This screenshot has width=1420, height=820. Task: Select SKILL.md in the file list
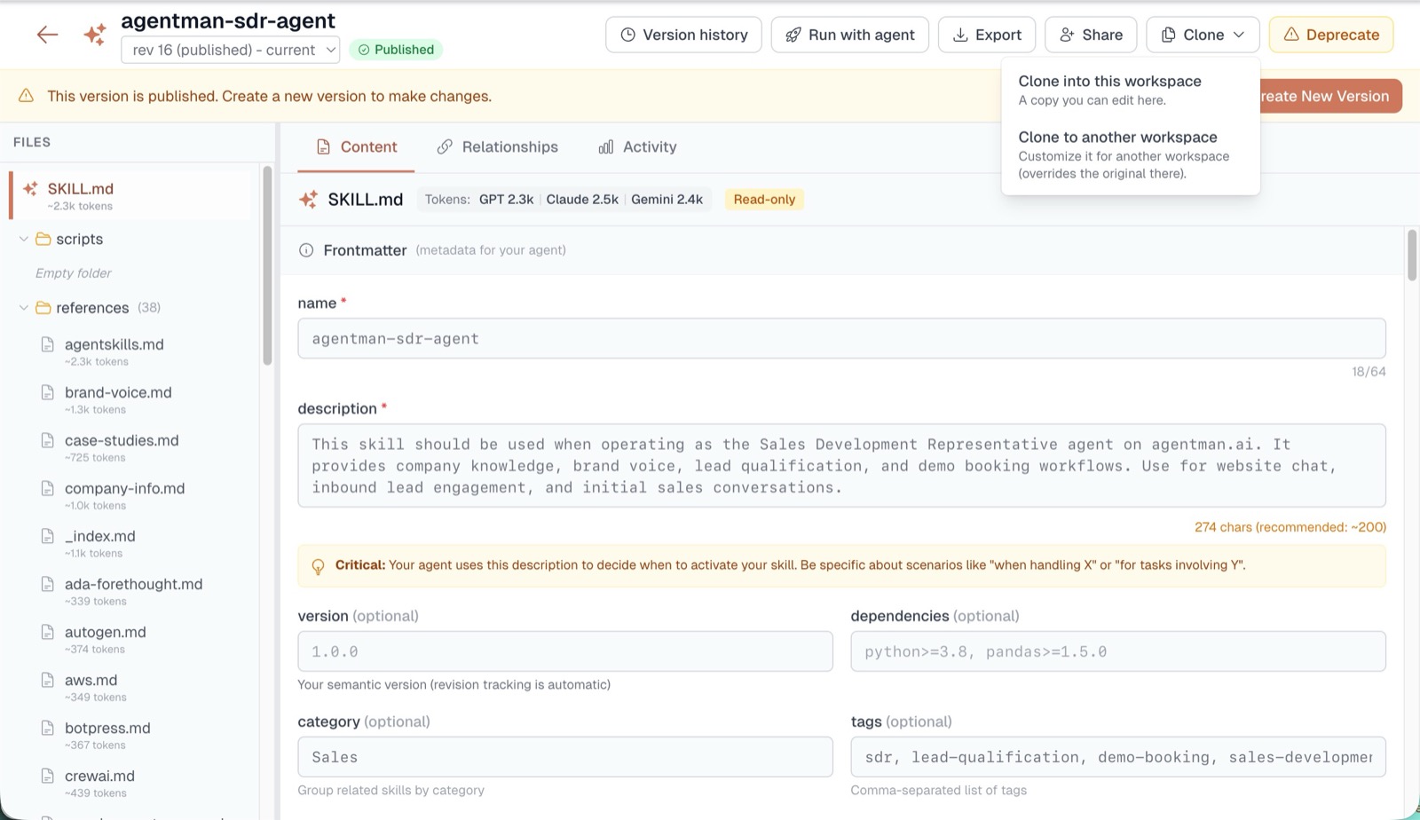(x=130, y=195)
